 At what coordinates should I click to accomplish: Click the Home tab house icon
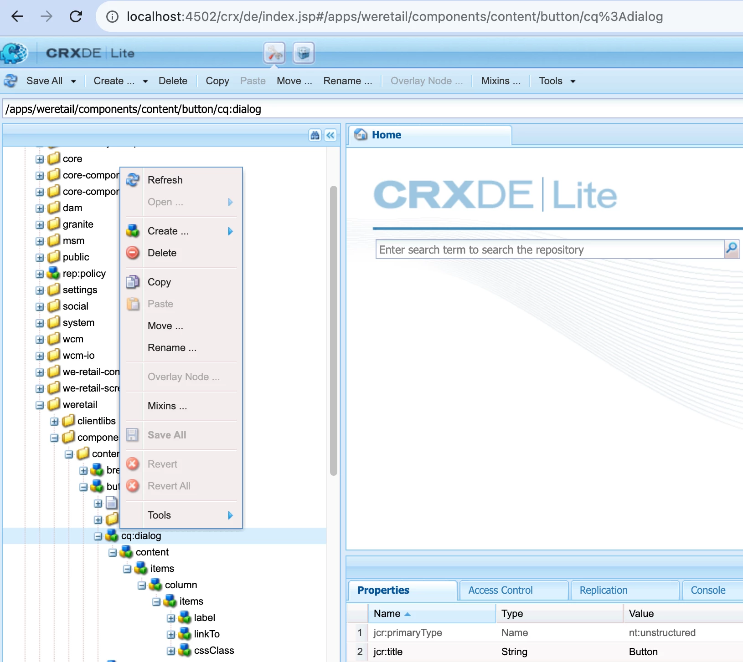click(x=361, y=135)
